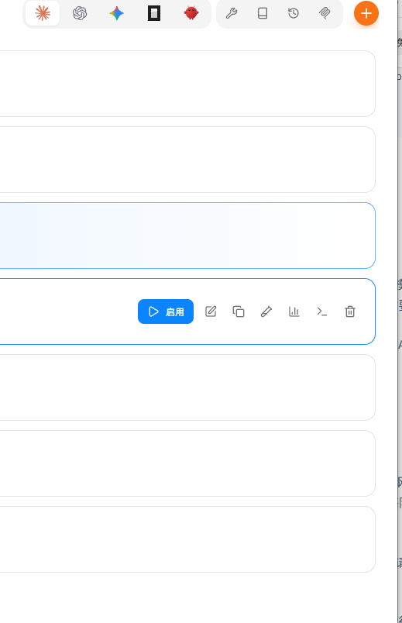The image size is (402, 623).
Task: Click the edit pencil-square icon
Action: point(211,311)
